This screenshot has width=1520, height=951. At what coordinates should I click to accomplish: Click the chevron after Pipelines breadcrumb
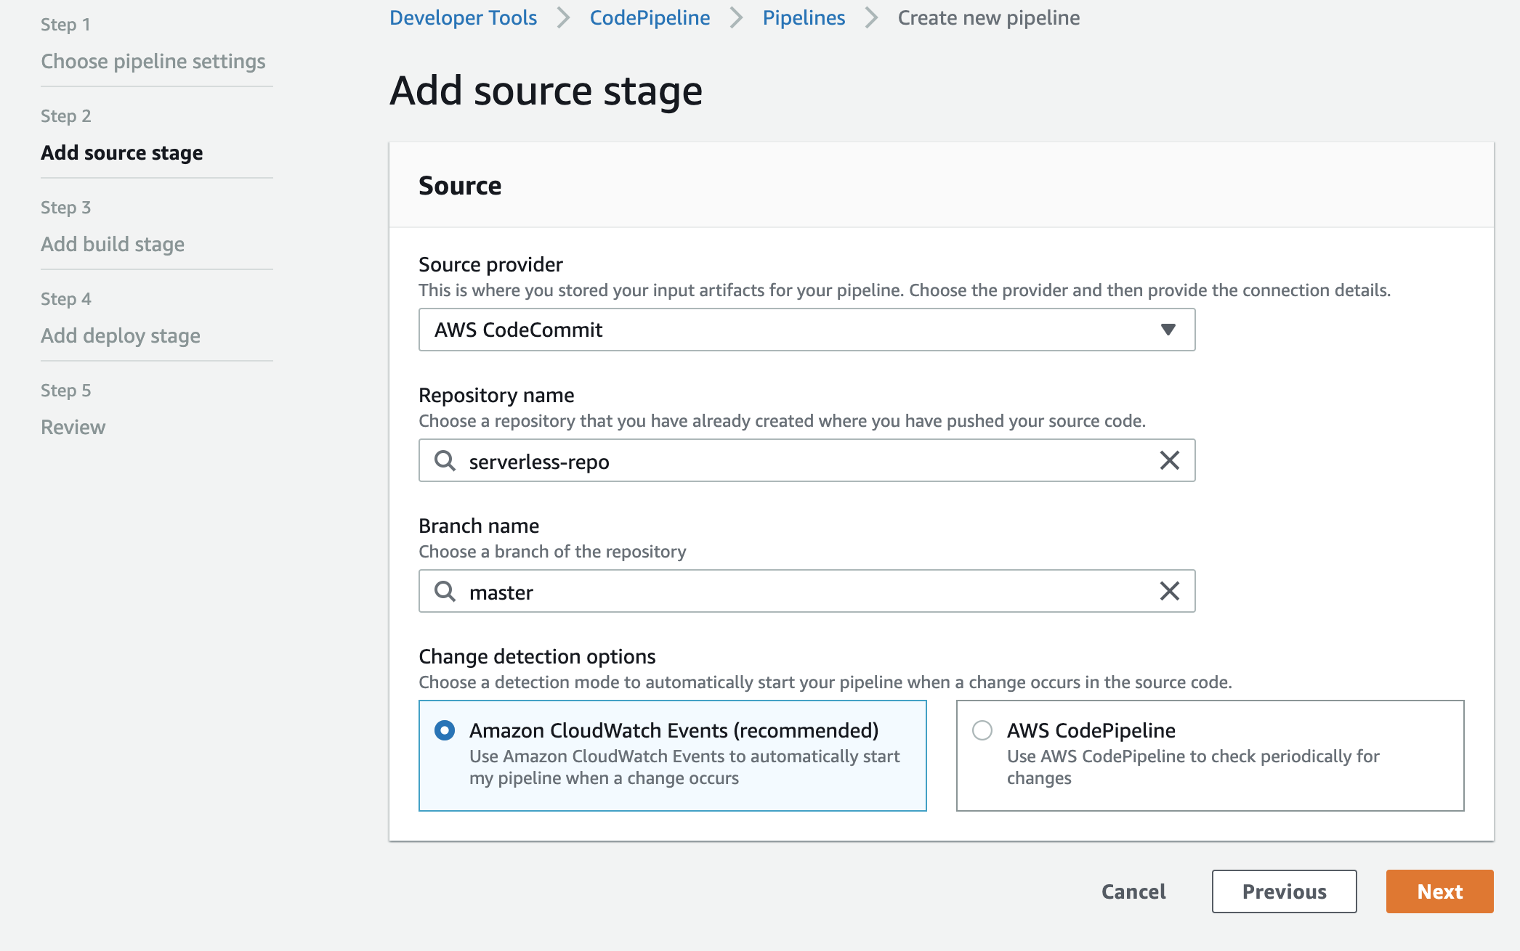coord(871,17)
